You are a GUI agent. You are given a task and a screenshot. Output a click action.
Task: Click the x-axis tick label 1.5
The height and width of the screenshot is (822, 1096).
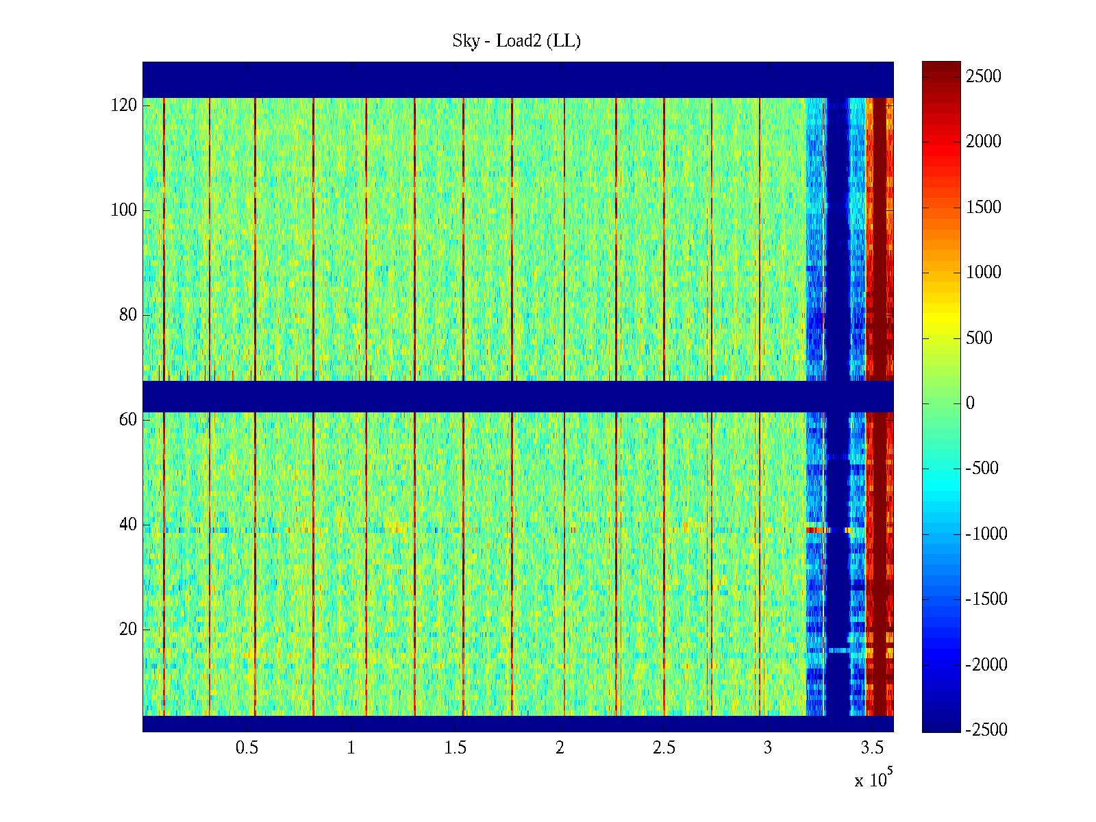[x=455, y=748]
